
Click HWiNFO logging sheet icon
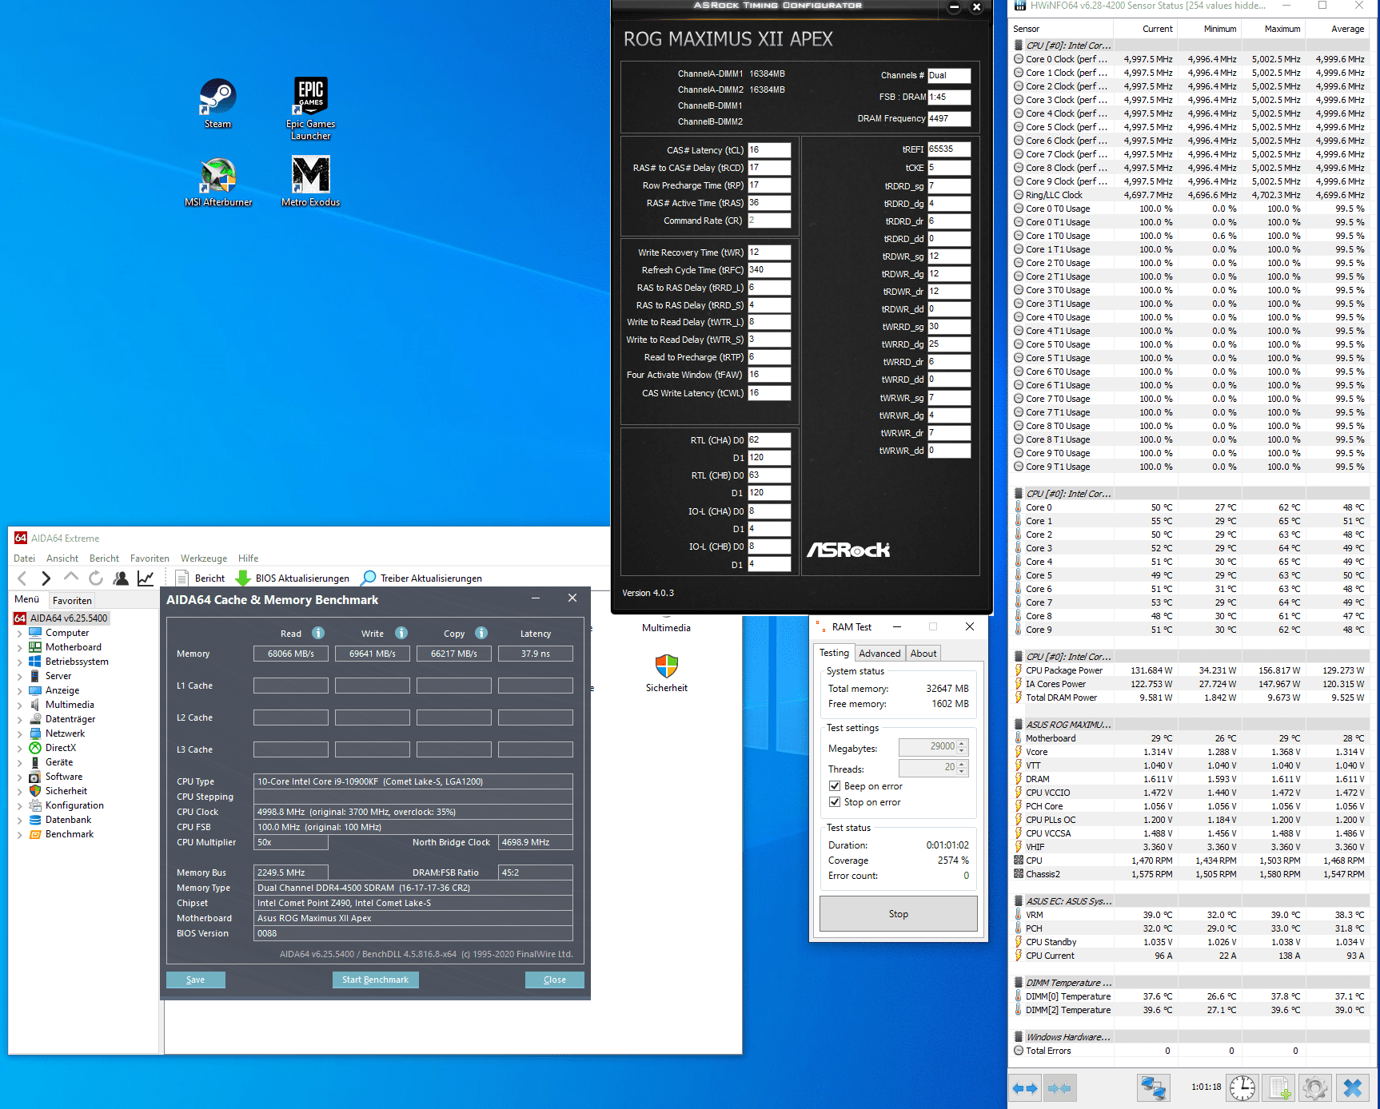click(x=1280, y=1088)
